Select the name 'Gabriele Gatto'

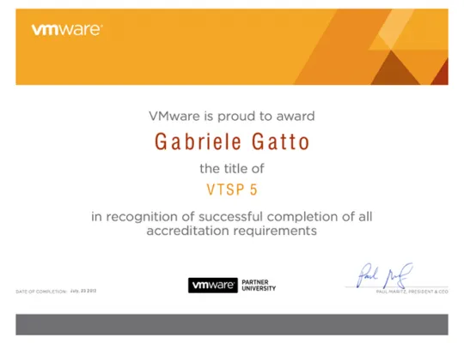pos(232,141)
